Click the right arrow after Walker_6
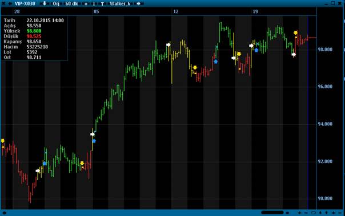Viewport: 345px width, 216px height. [139, 3]
